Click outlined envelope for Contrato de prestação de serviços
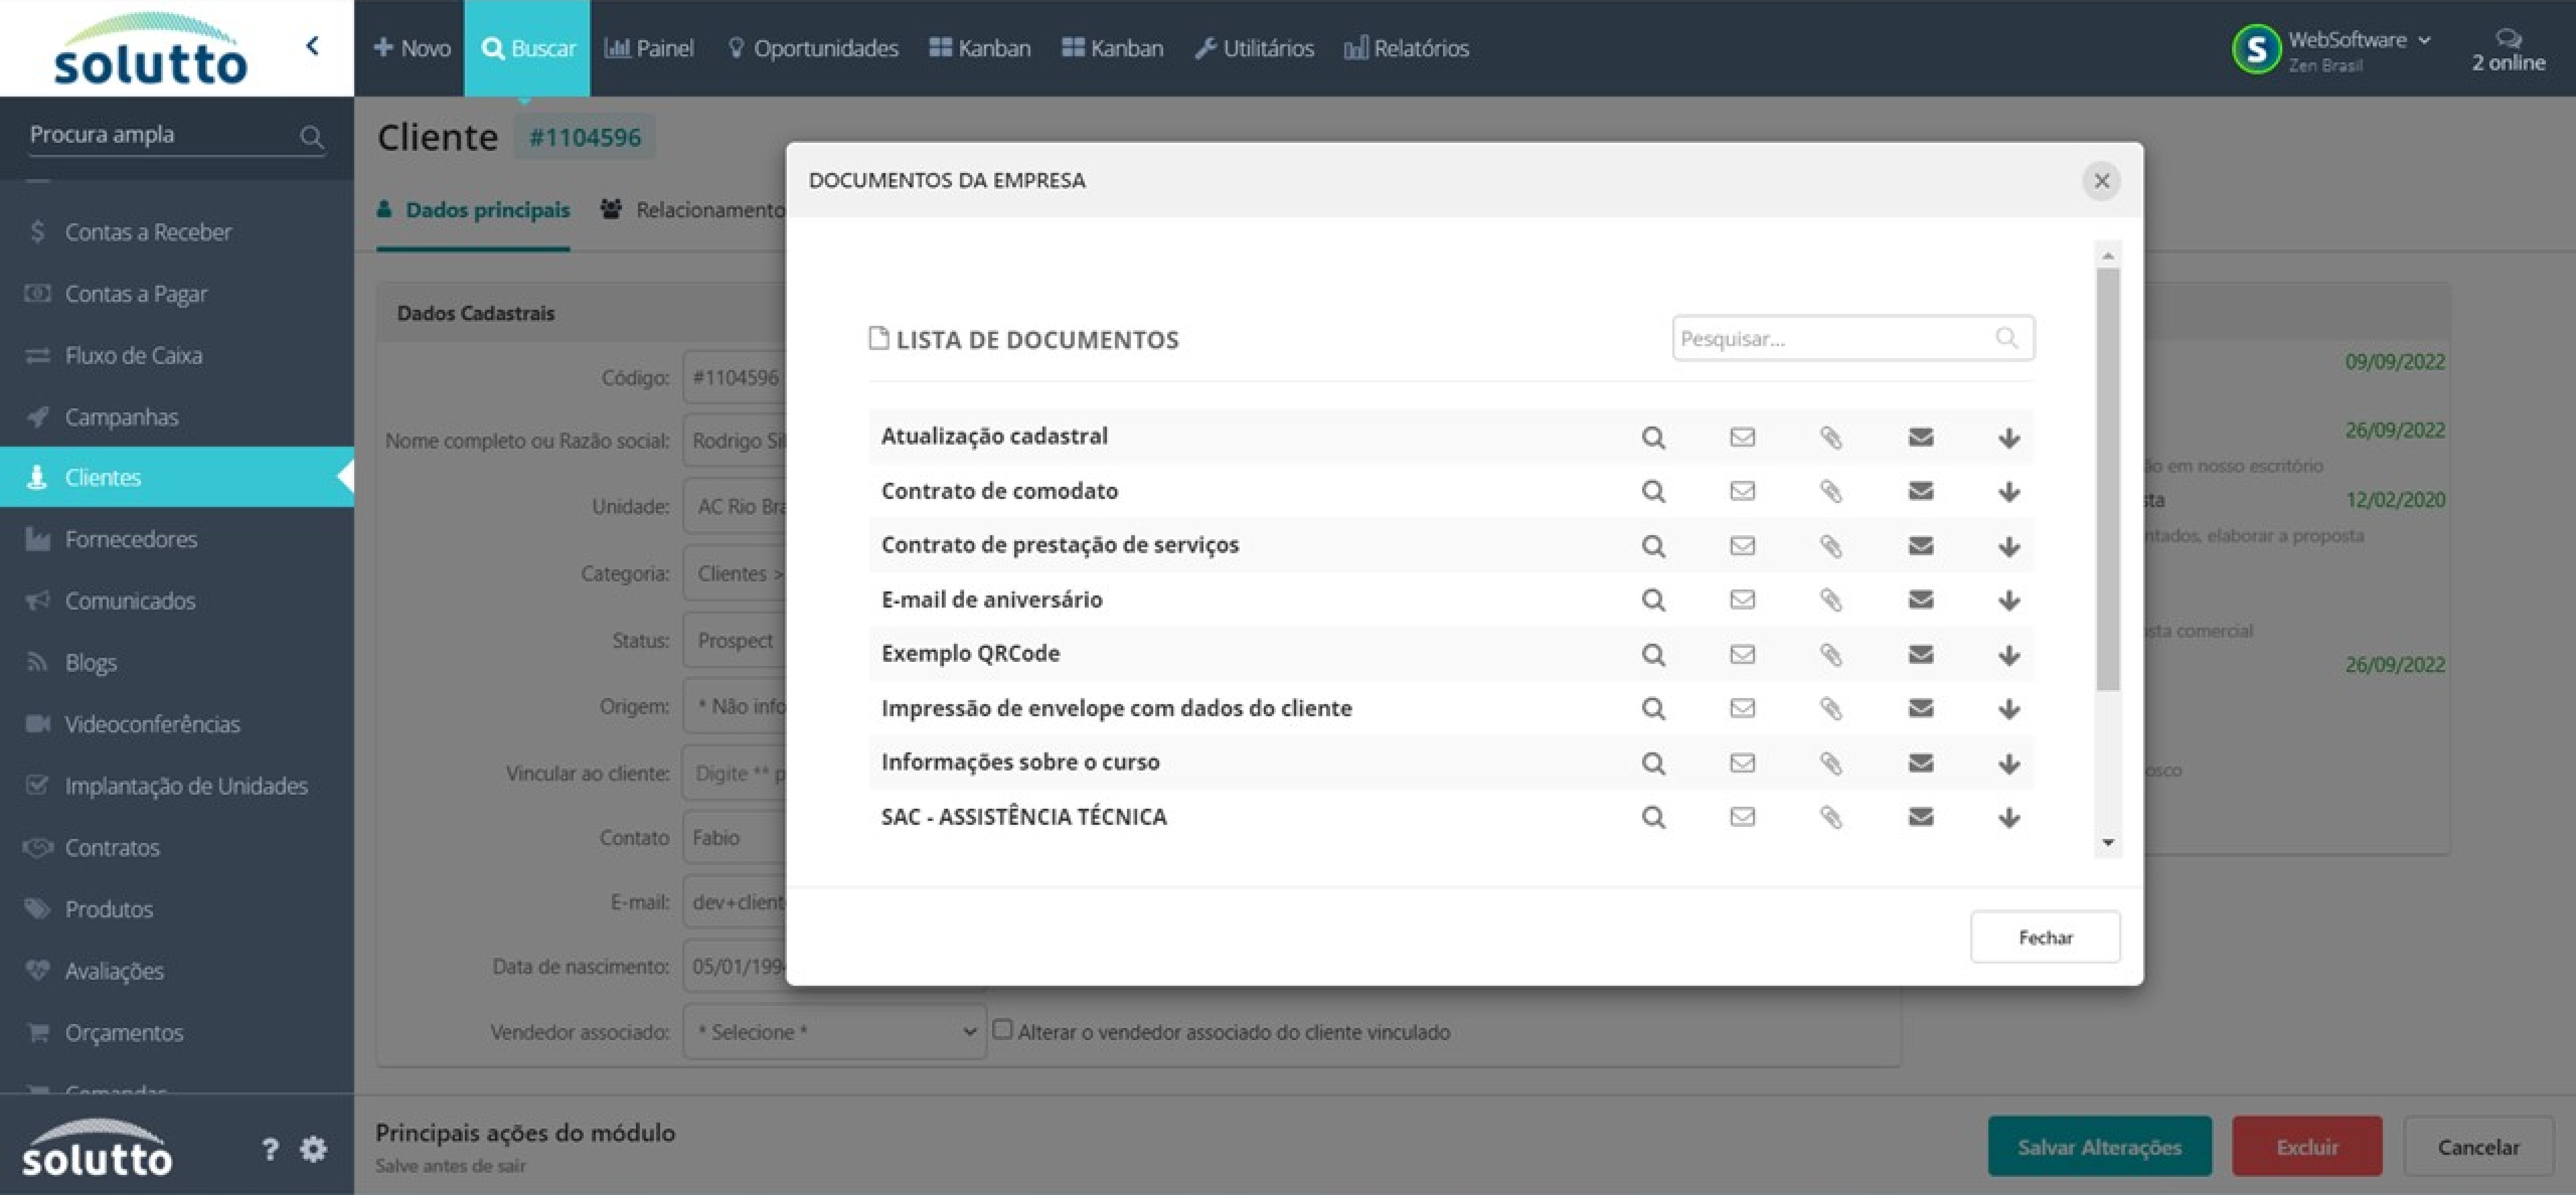The width and height of the screenshot is (2576, 1195). (1742, 546)
